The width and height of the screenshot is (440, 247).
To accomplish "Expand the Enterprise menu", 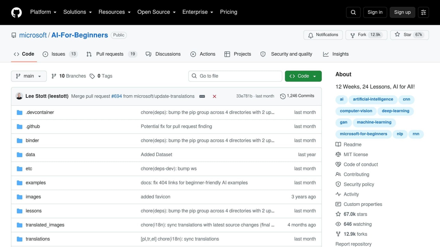I will click(x=198, y=12).
